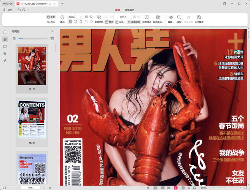Toggle 连续阅读 continuous reading mode
This screenshot has height=190, width=250.
pyautogui.click(x=133, y=22)
